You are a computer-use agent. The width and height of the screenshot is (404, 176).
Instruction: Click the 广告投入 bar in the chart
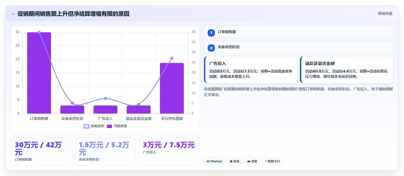click(105, 110)
